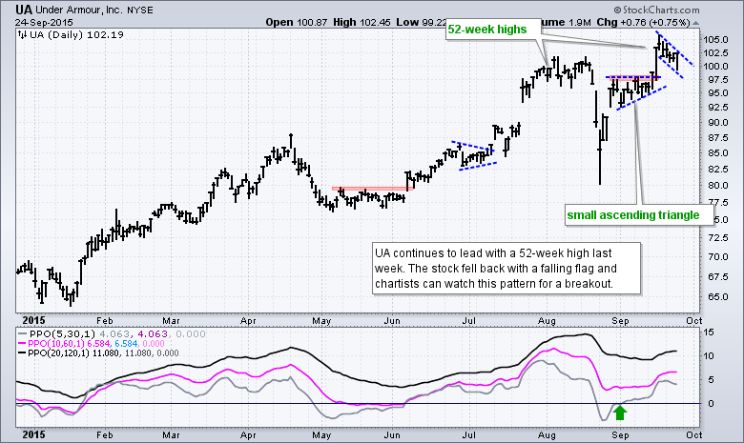
Task: Click the falling flag's upper dashed line
Action: [x=675, y=49]
